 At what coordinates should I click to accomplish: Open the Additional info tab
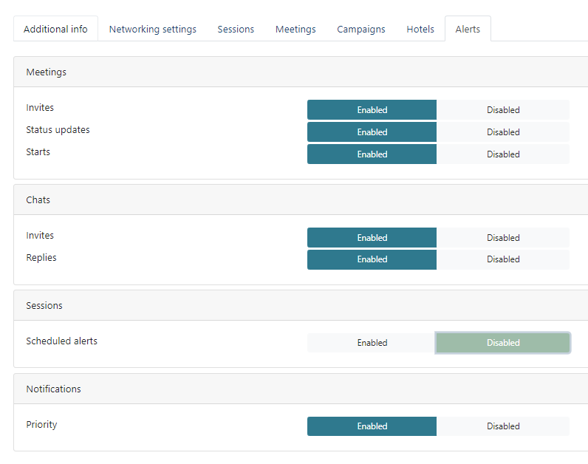click(55, 30)
